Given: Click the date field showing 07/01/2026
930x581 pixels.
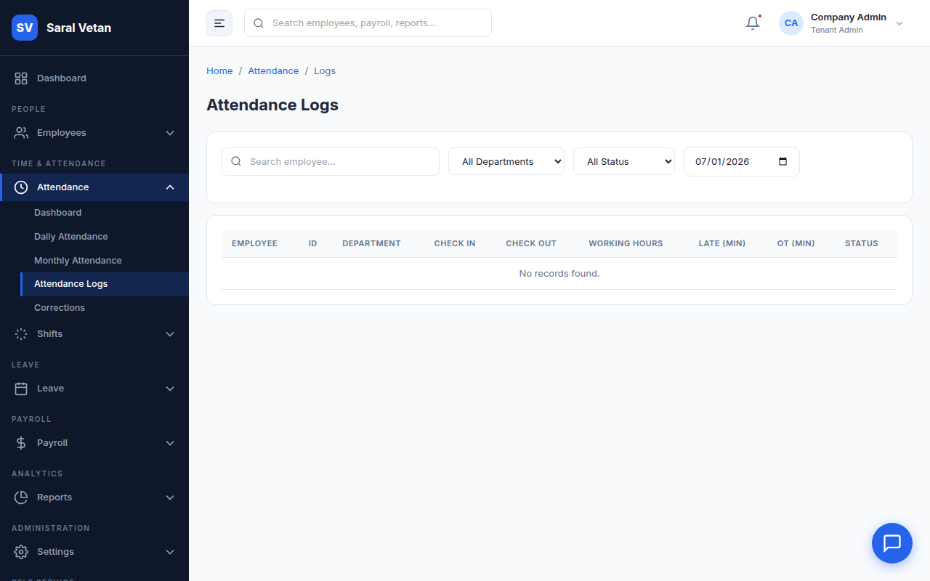Looking at the screenshot, I should pos(742,161).
